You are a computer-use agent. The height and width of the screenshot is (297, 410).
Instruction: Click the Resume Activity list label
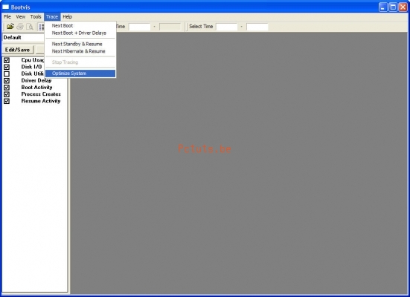(41, 101)
